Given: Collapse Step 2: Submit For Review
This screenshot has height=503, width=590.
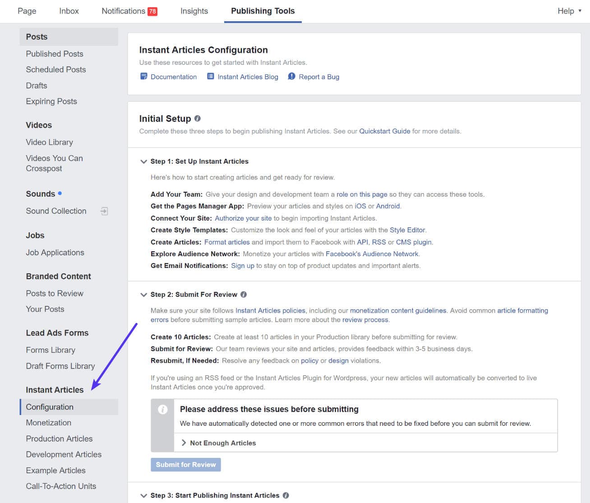Looking at the screenshot, I should coord(143,295).
